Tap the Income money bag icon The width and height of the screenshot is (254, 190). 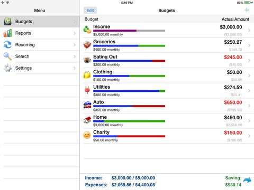pyautogui.click(x=87, y=30)
